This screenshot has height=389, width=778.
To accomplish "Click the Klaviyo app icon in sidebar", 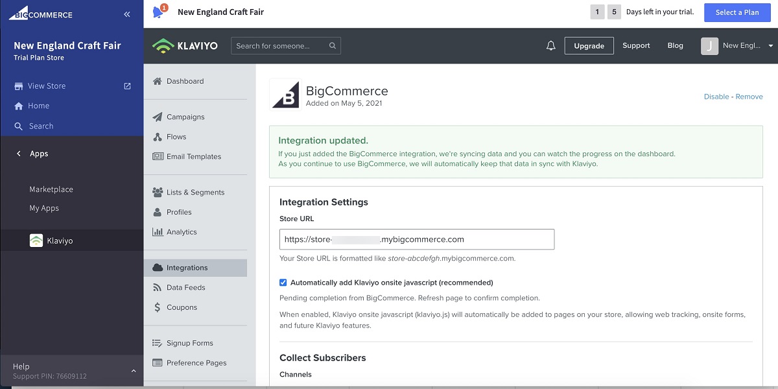I will pyautogui.click(x=36, y=241).
